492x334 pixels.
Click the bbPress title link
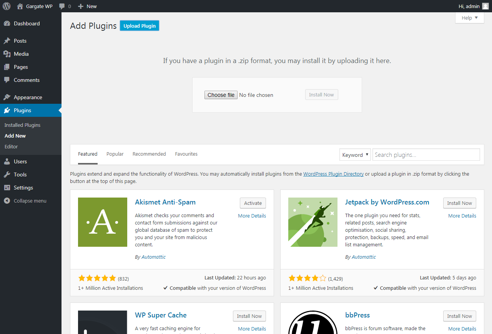pyautogui.click(x=357, y=315)
